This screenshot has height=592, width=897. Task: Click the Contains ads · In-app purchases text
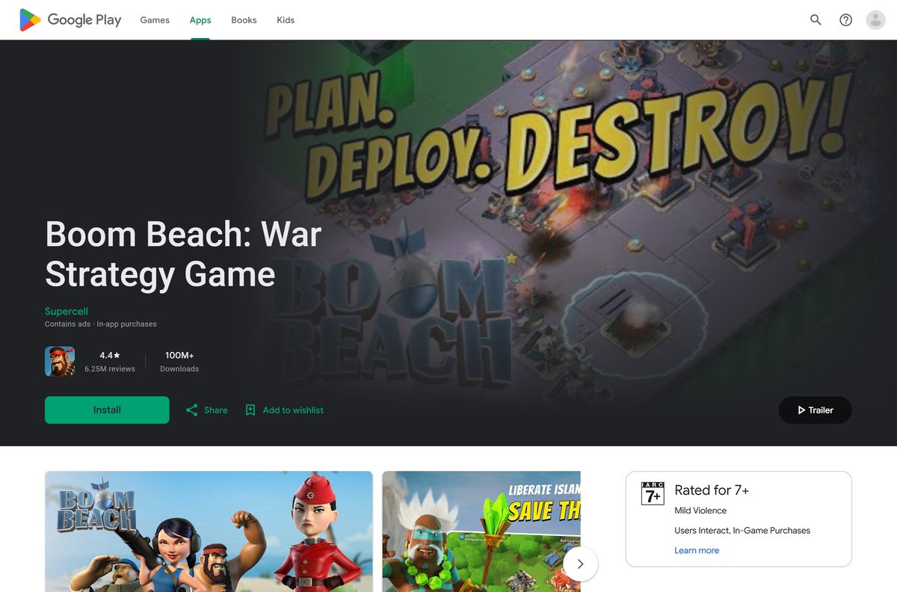(101, 324)
